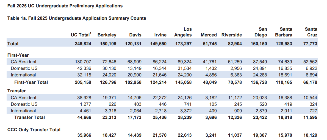Image resolution: width=327 pixels, height=140 pixels.
Task: Click Irvine CCC-only transfer value 21,570
Action: [x=160, y=135]
